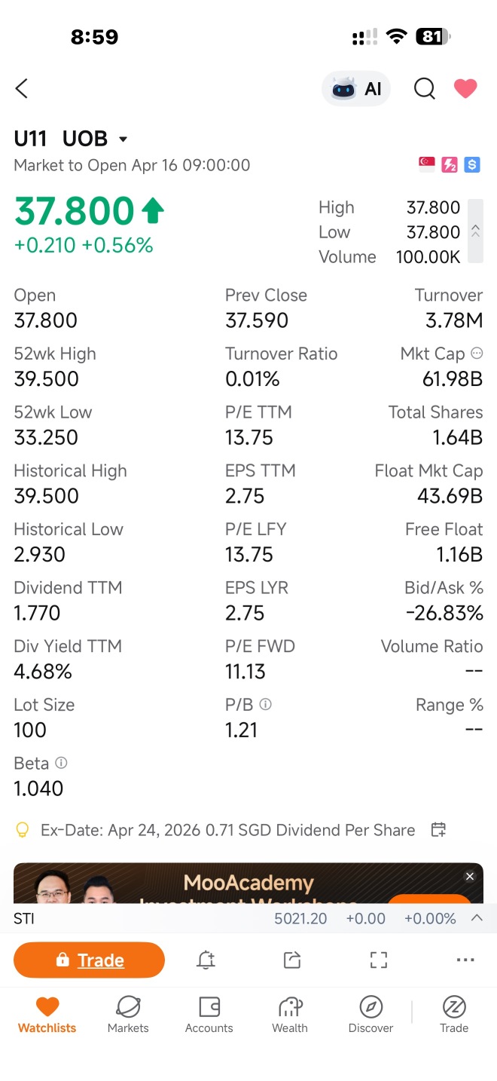
Task: Open the MooAcademy Investment Workshops banner
Action: point(248,883)
